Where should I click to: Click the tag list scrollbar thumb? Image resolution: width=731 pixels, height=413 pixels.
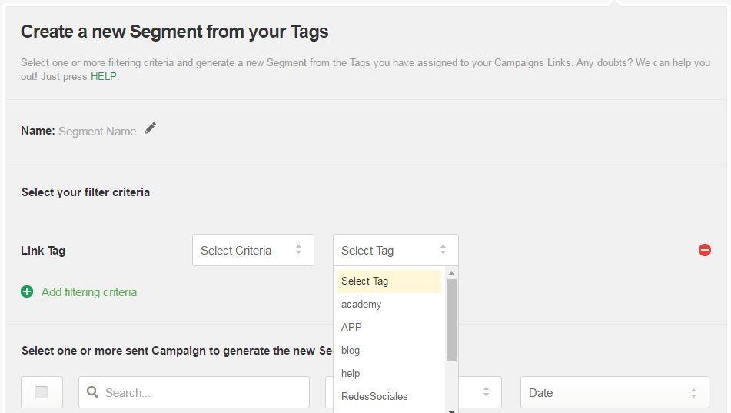pyautogui.click(x=451, y=319)
